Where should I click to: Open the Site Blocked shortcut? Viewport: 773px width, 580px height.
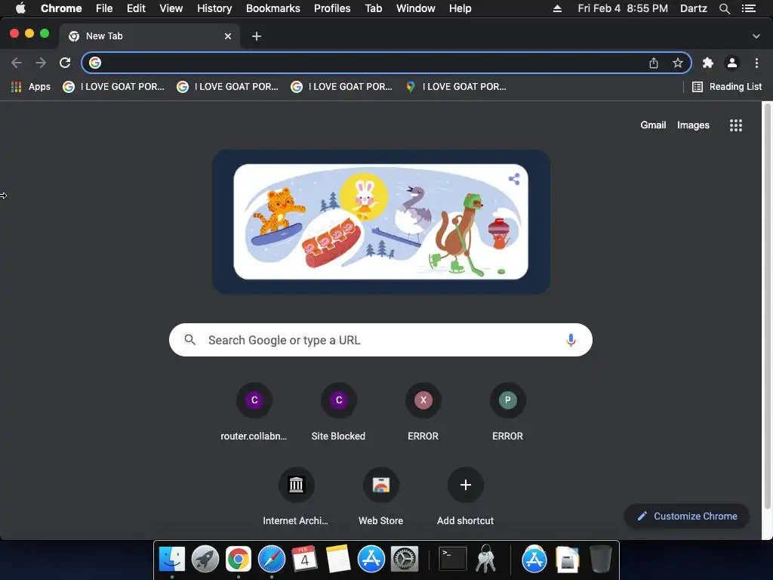tap(339, 412)
